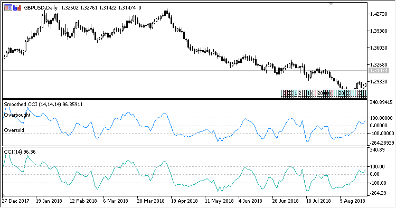This screenshot has width=396, height=208.
Task: Click the 1.32680 price axis label
Action: click(x=379, y=65)
